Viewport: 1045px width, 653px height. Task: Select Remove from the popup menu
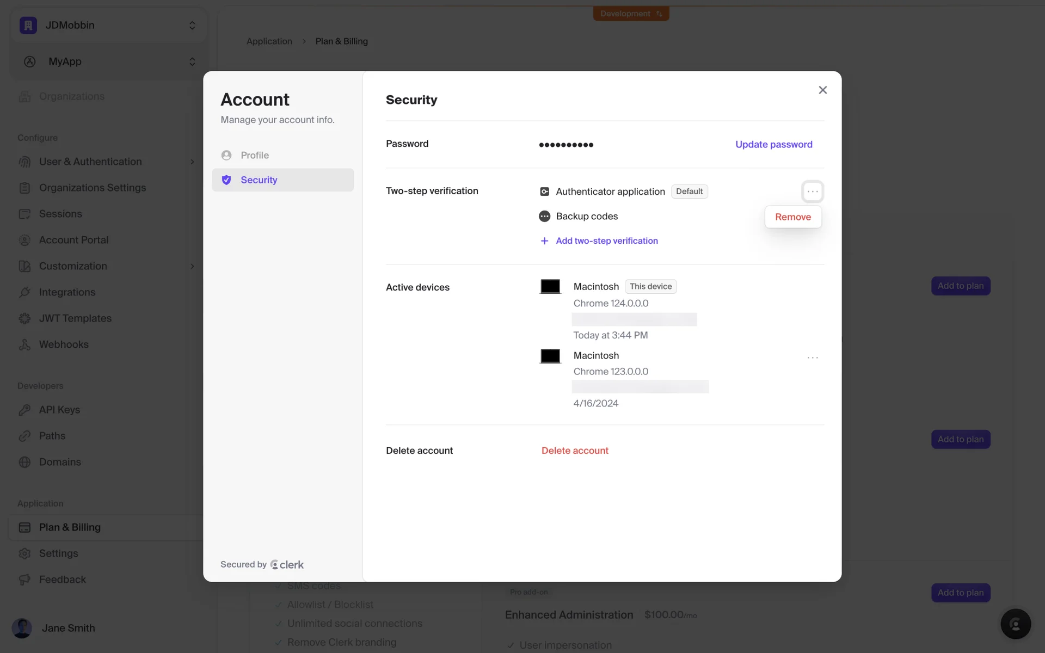point(792,217)
